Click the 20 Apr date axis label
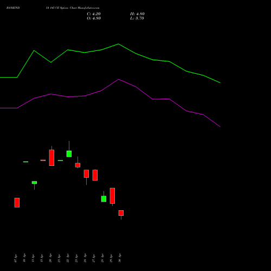The height and width of the screenshot is (271, 271). point(50,258)
